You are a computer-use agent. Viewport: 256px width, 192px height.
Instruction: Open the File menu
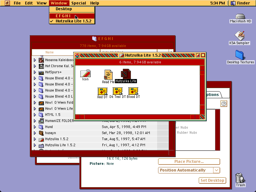coord(17,3)
